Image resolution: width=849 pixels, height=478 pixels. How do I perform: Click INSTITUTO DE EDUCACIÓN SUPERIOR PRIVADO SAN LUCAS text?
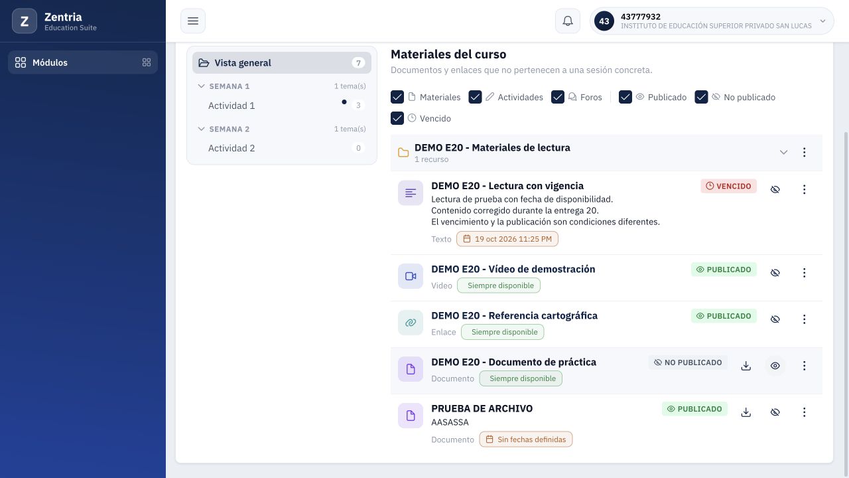[716, 26]
